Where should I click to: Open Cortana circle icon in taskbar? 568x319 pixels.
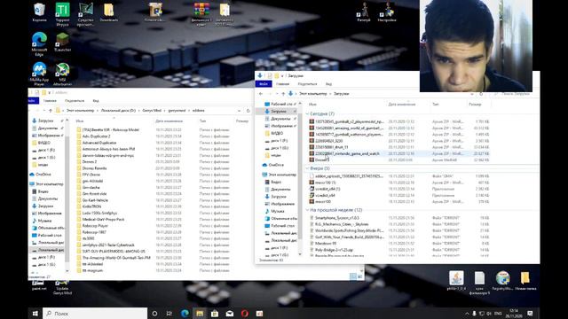coord(154,313)
